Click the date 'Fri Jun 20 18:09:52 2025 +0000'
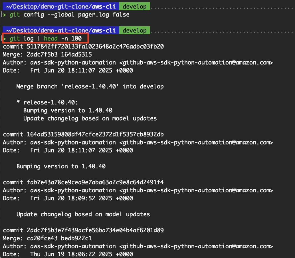295x258 pixels. 82,198
